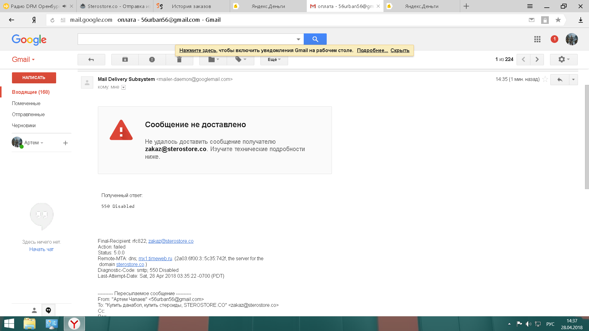Open the Google apps grid icon
The height and width of the screenshot is (331, 589).
[537, 39]
